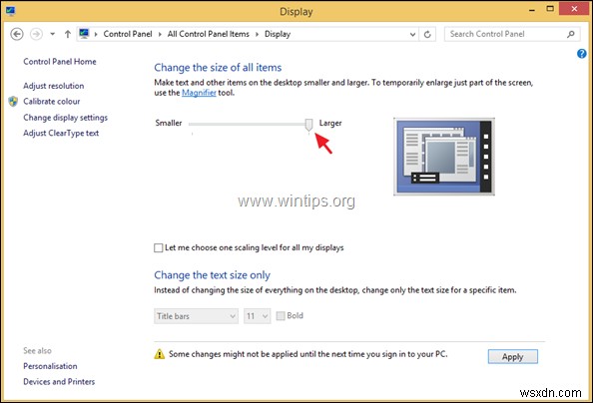
Task: Click the yellow warning icon
Action: (160, 354)
